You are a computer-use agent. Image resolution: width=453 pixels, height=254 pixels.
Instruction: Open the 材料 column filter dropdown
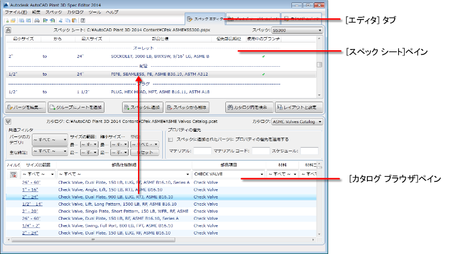point(282,174)
